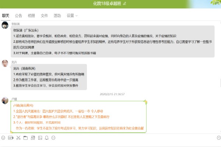This screenshot has width=221, height=147.
Task: Select the 活动 tab
Action: point(57,16)
